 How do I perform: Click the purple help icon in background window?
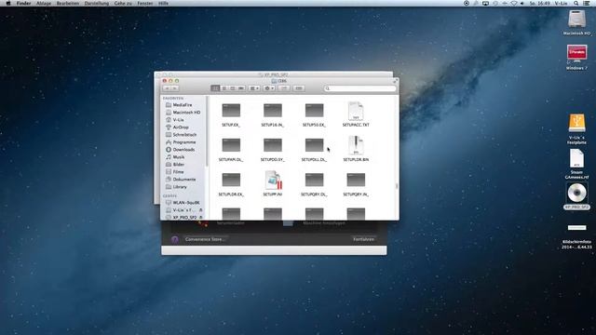174,239
